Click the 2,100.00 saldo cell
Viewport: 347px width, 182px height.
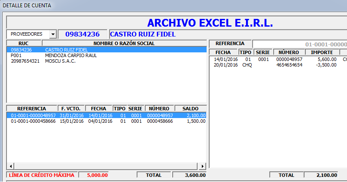pyautogui.click(x=196, y=115)
